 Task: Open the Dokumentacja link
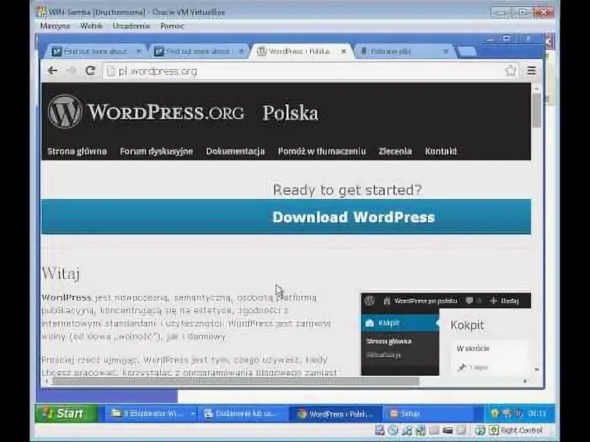point(235,151)
